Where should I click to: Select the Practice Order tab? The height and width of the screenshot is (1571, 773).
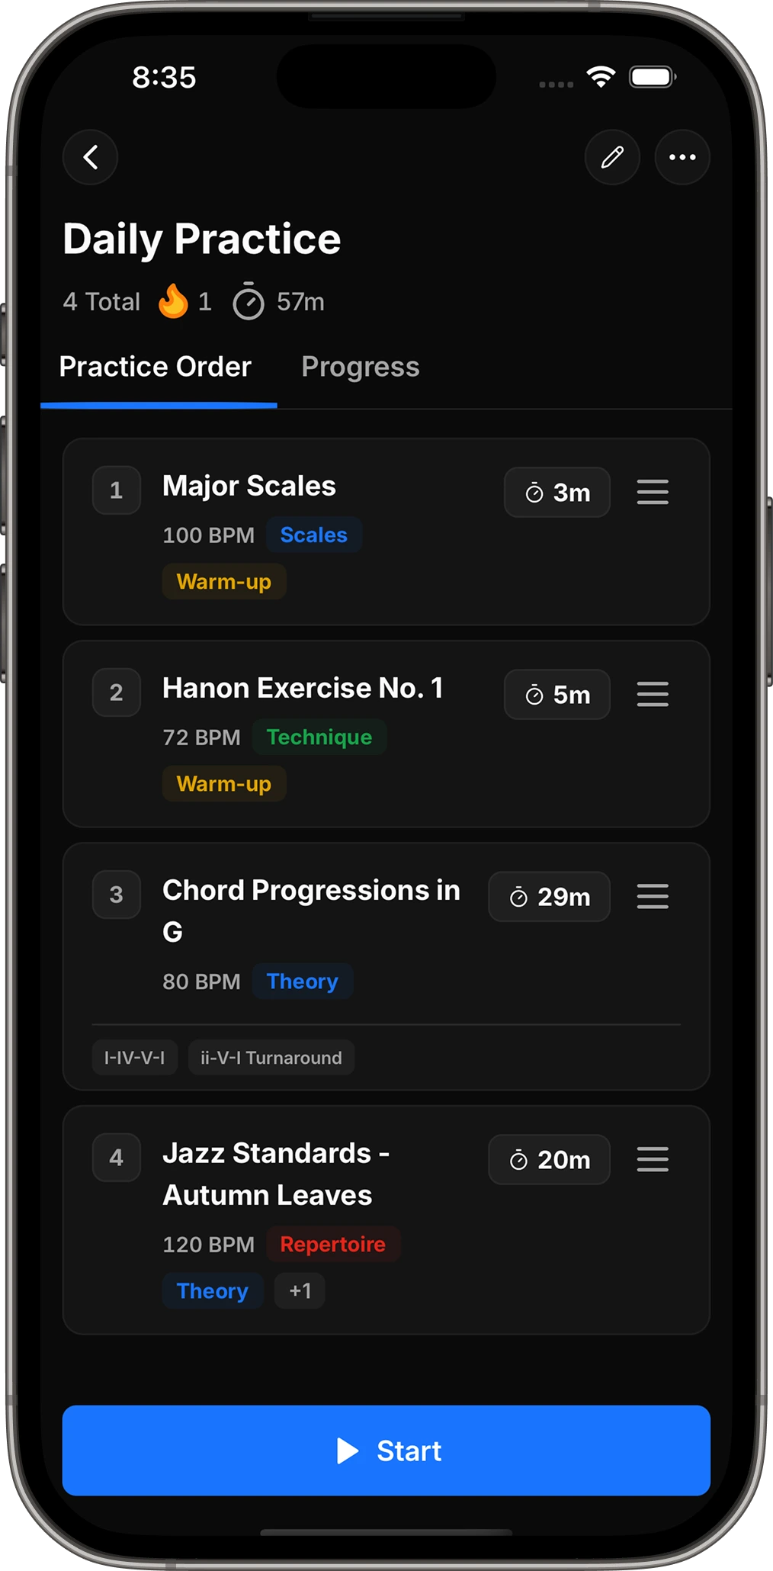156,367
